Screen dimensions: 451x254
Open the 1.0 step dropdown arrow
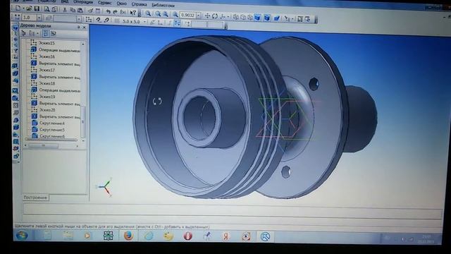pyautogui.click(x=39, y=18)
